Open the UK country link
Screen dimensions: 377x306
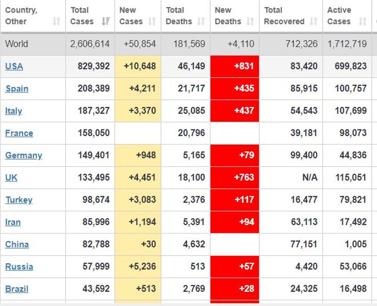pyautogui.click(x=11, y=177)
